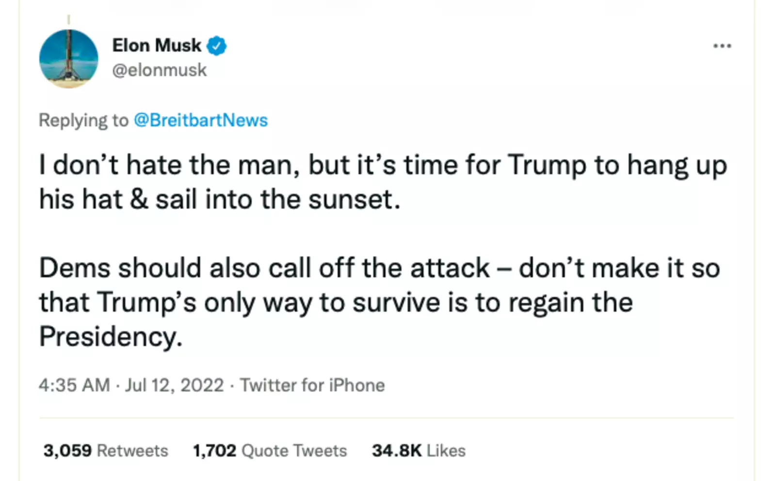
Task: Click the Elon Musk display name
Action: (156, 46)
